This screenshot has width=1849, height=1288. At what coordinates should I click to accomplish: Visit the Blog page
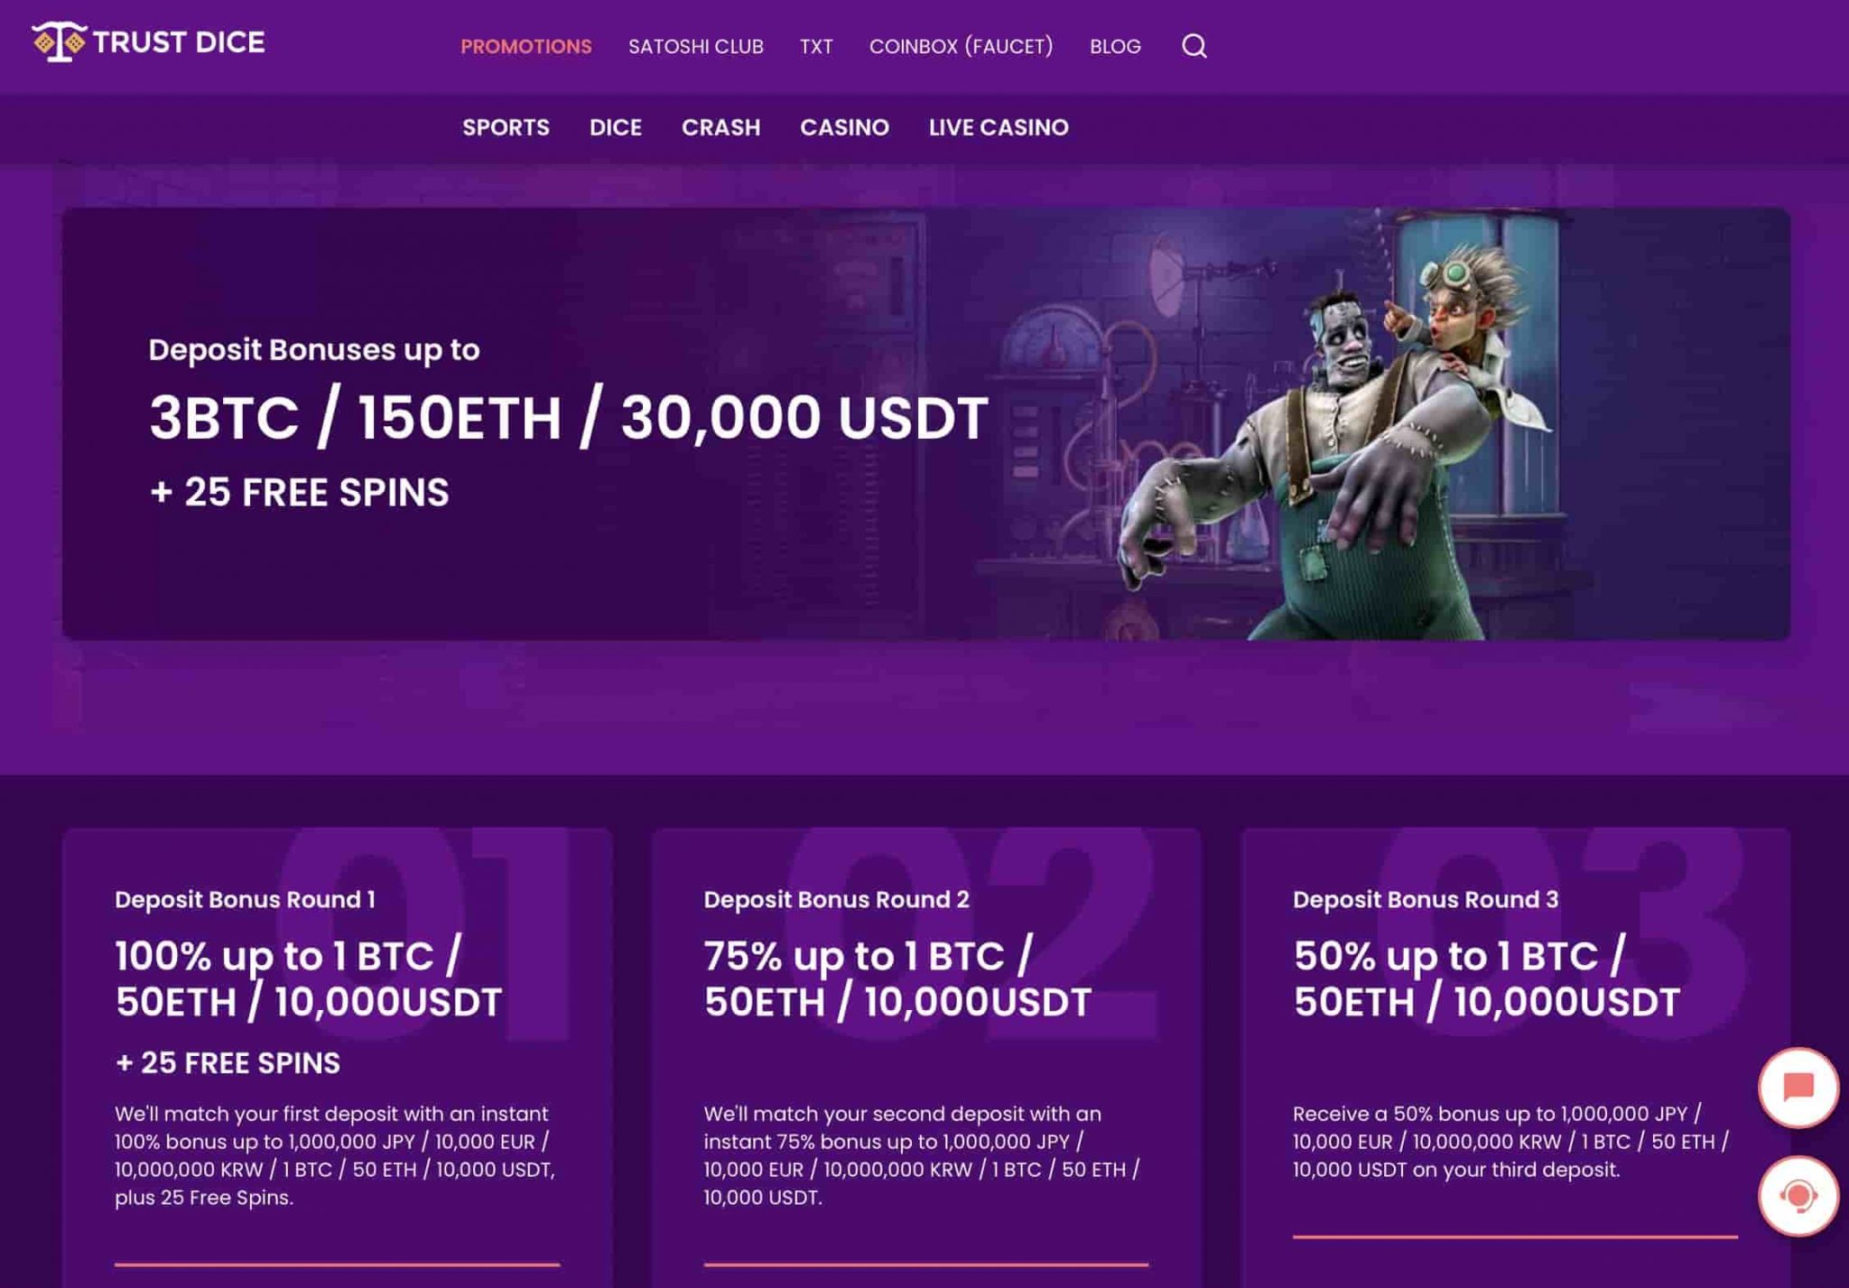[x=1115, y=46]
